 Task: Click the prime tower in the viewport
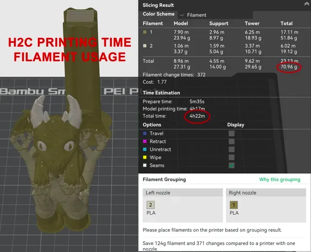(x=81, y=64)
